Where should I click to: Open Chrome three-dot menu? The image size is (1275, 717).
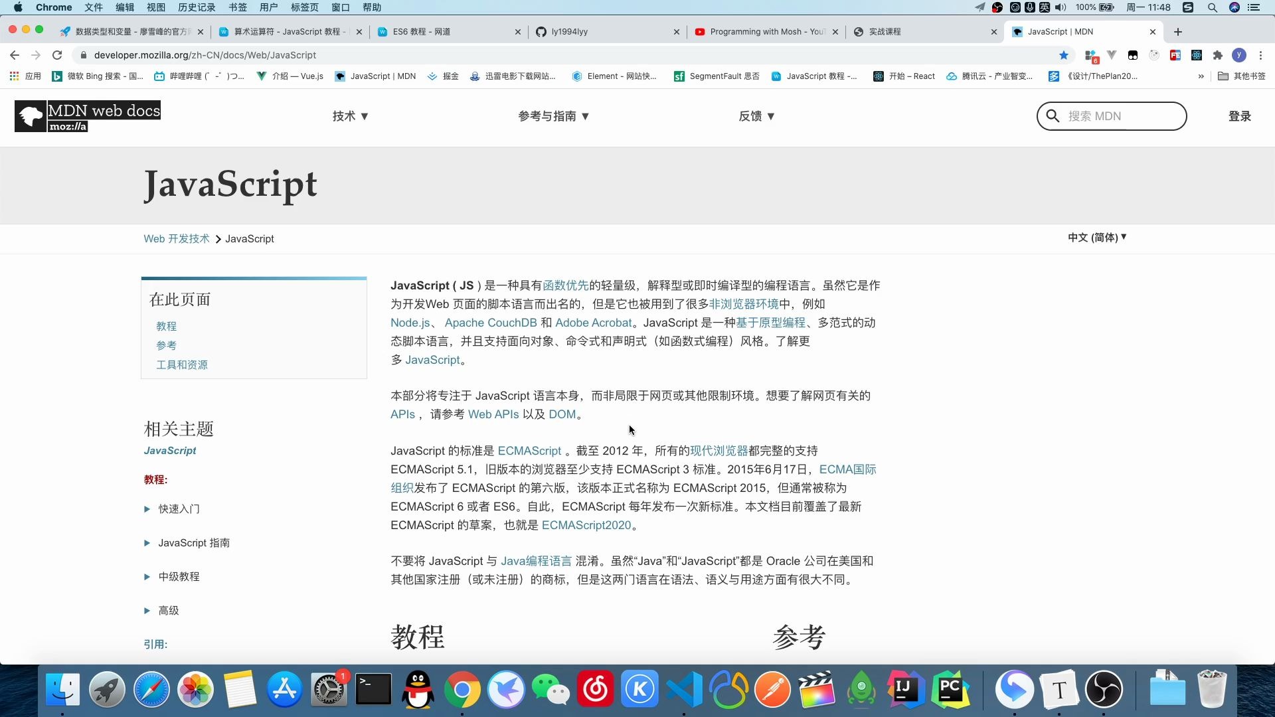point(1260,55)
